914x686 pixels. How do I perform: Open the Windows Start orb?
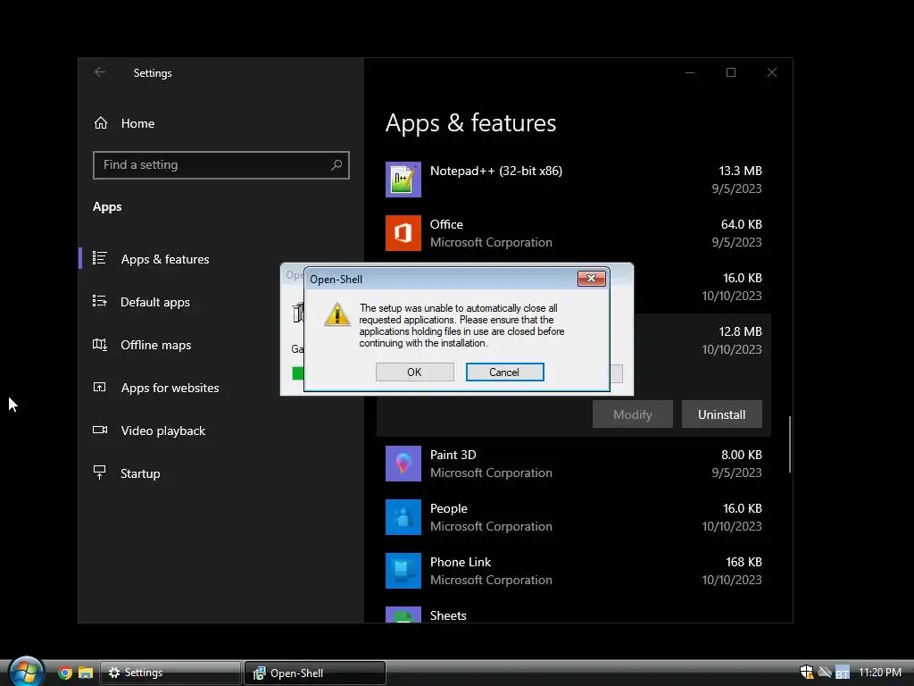pos(26,672)
